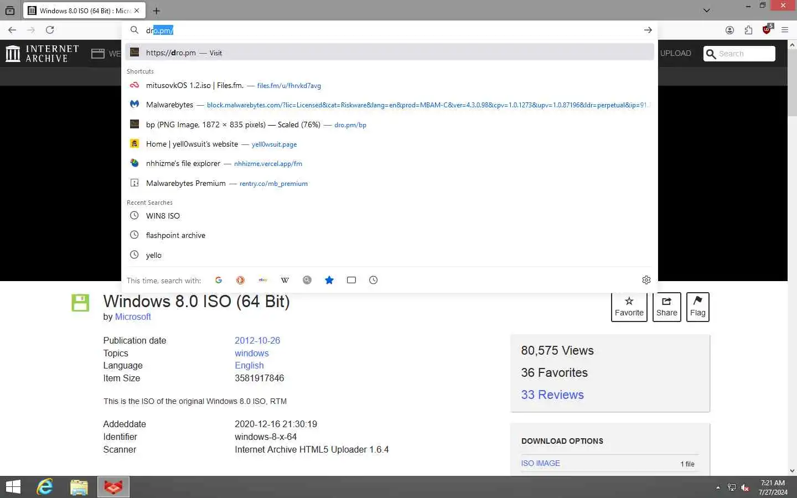This screenshot has width=797, height=498.
Task: Reload the current page
Action: [x=50, y=30]
